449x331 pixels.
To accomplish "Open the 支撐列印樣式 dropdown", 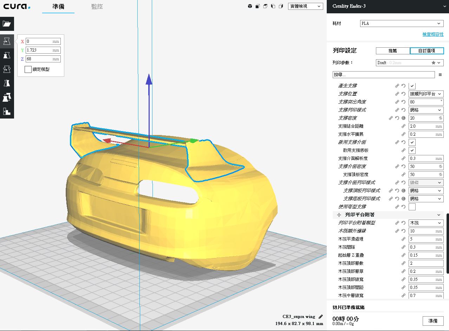I will tap(426, 110).
